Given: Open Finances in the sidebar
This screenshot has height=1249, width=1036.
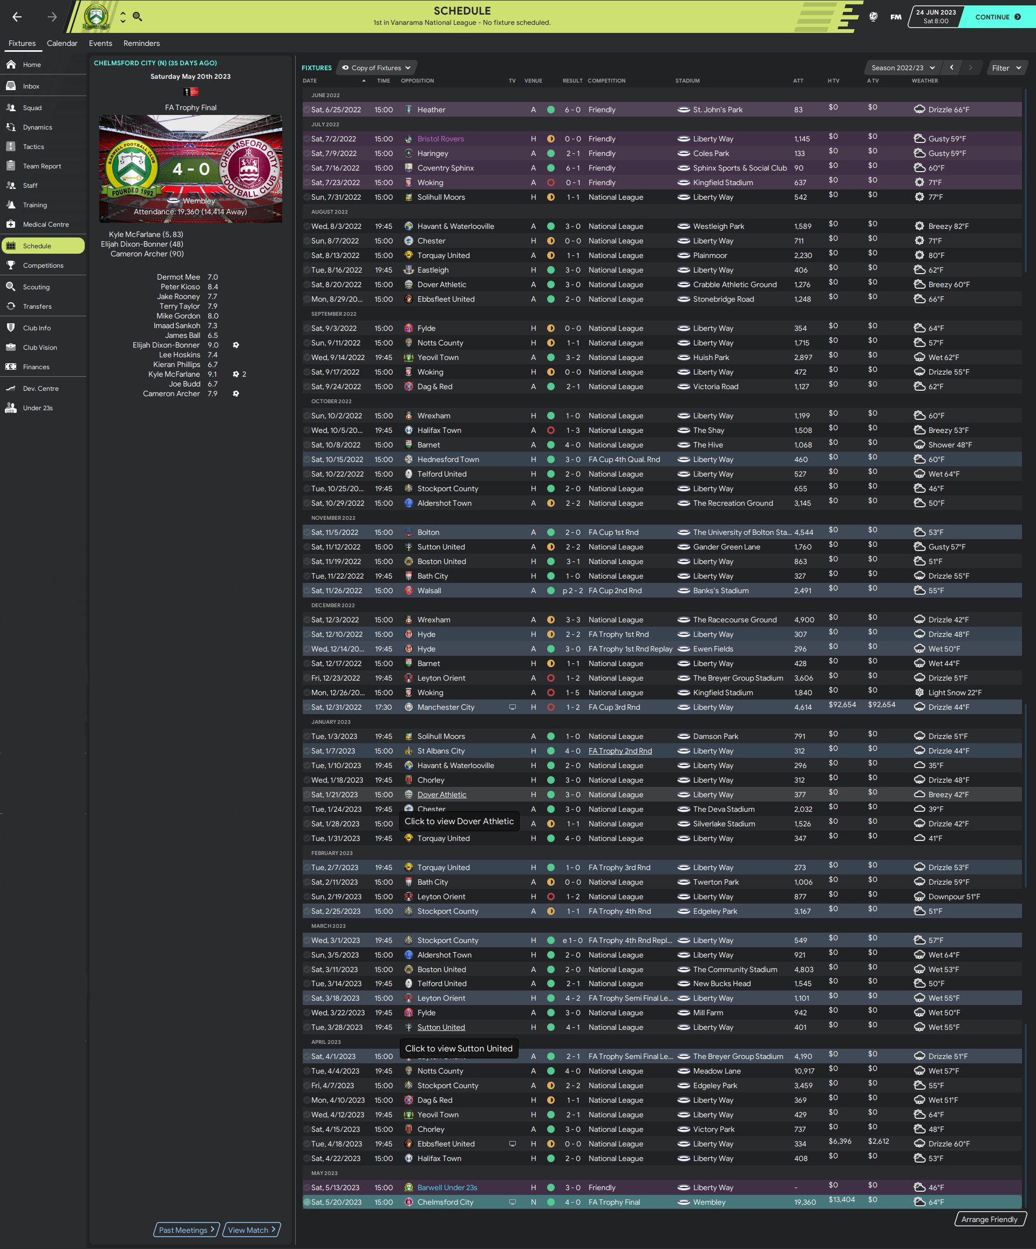Looking at the screenshot, I should click(x=43, y=367).
